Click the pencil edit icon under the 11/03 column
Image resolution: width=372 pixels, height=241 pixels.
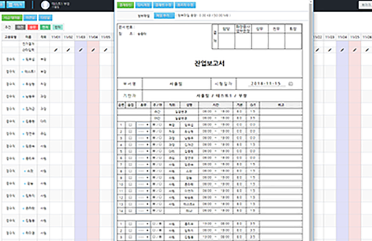click(81, 50)
